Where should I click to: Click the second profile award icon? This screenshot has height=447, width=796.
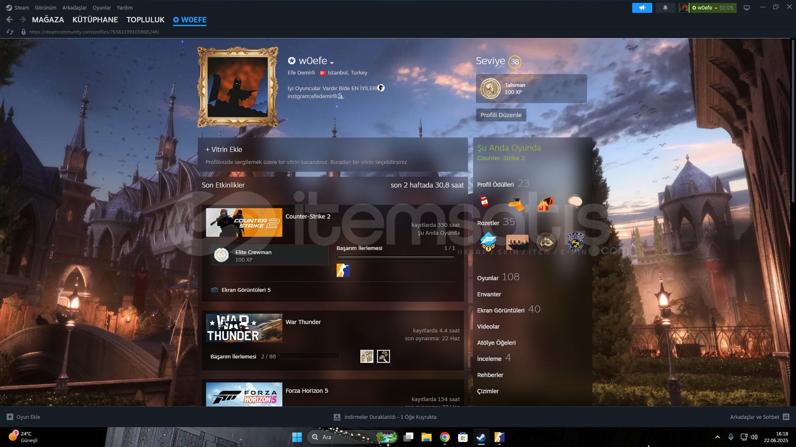click(516, 204)
